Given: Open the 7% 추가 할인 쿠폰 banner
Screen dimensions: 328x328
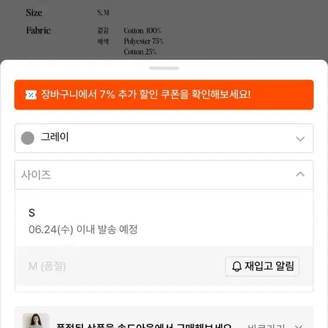Looking at the screenshot, I should pyautogui.click(x=164, y=95).
